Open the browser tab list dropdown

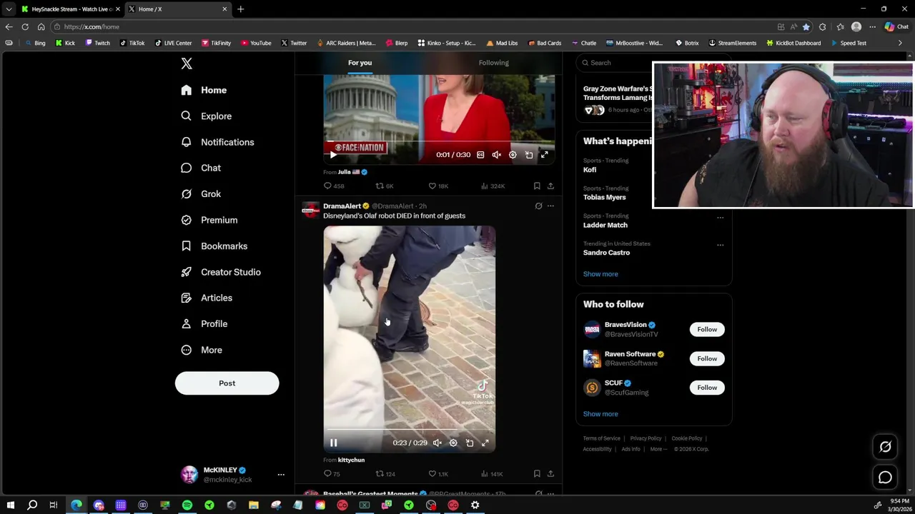9,9
